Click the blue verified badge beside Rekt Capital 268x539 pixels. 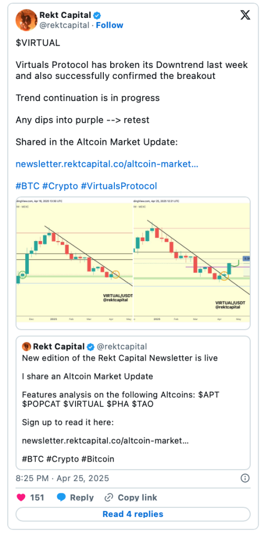coord(98,15)
